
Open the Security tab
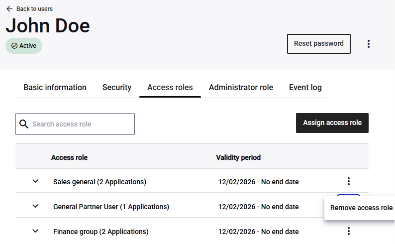click(117, 87)
